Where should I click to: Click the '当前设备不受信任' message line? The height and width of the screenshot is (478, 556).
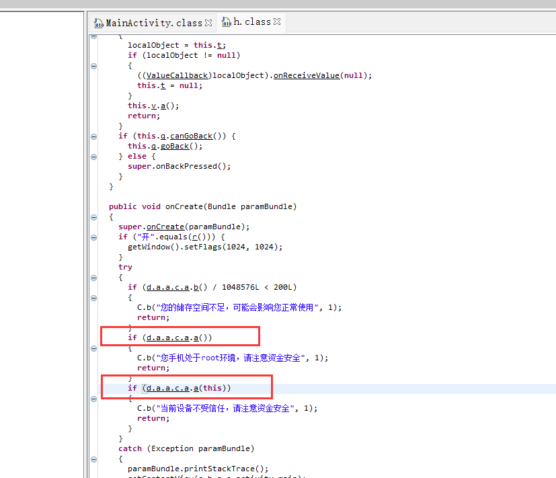tap(227, 408)
